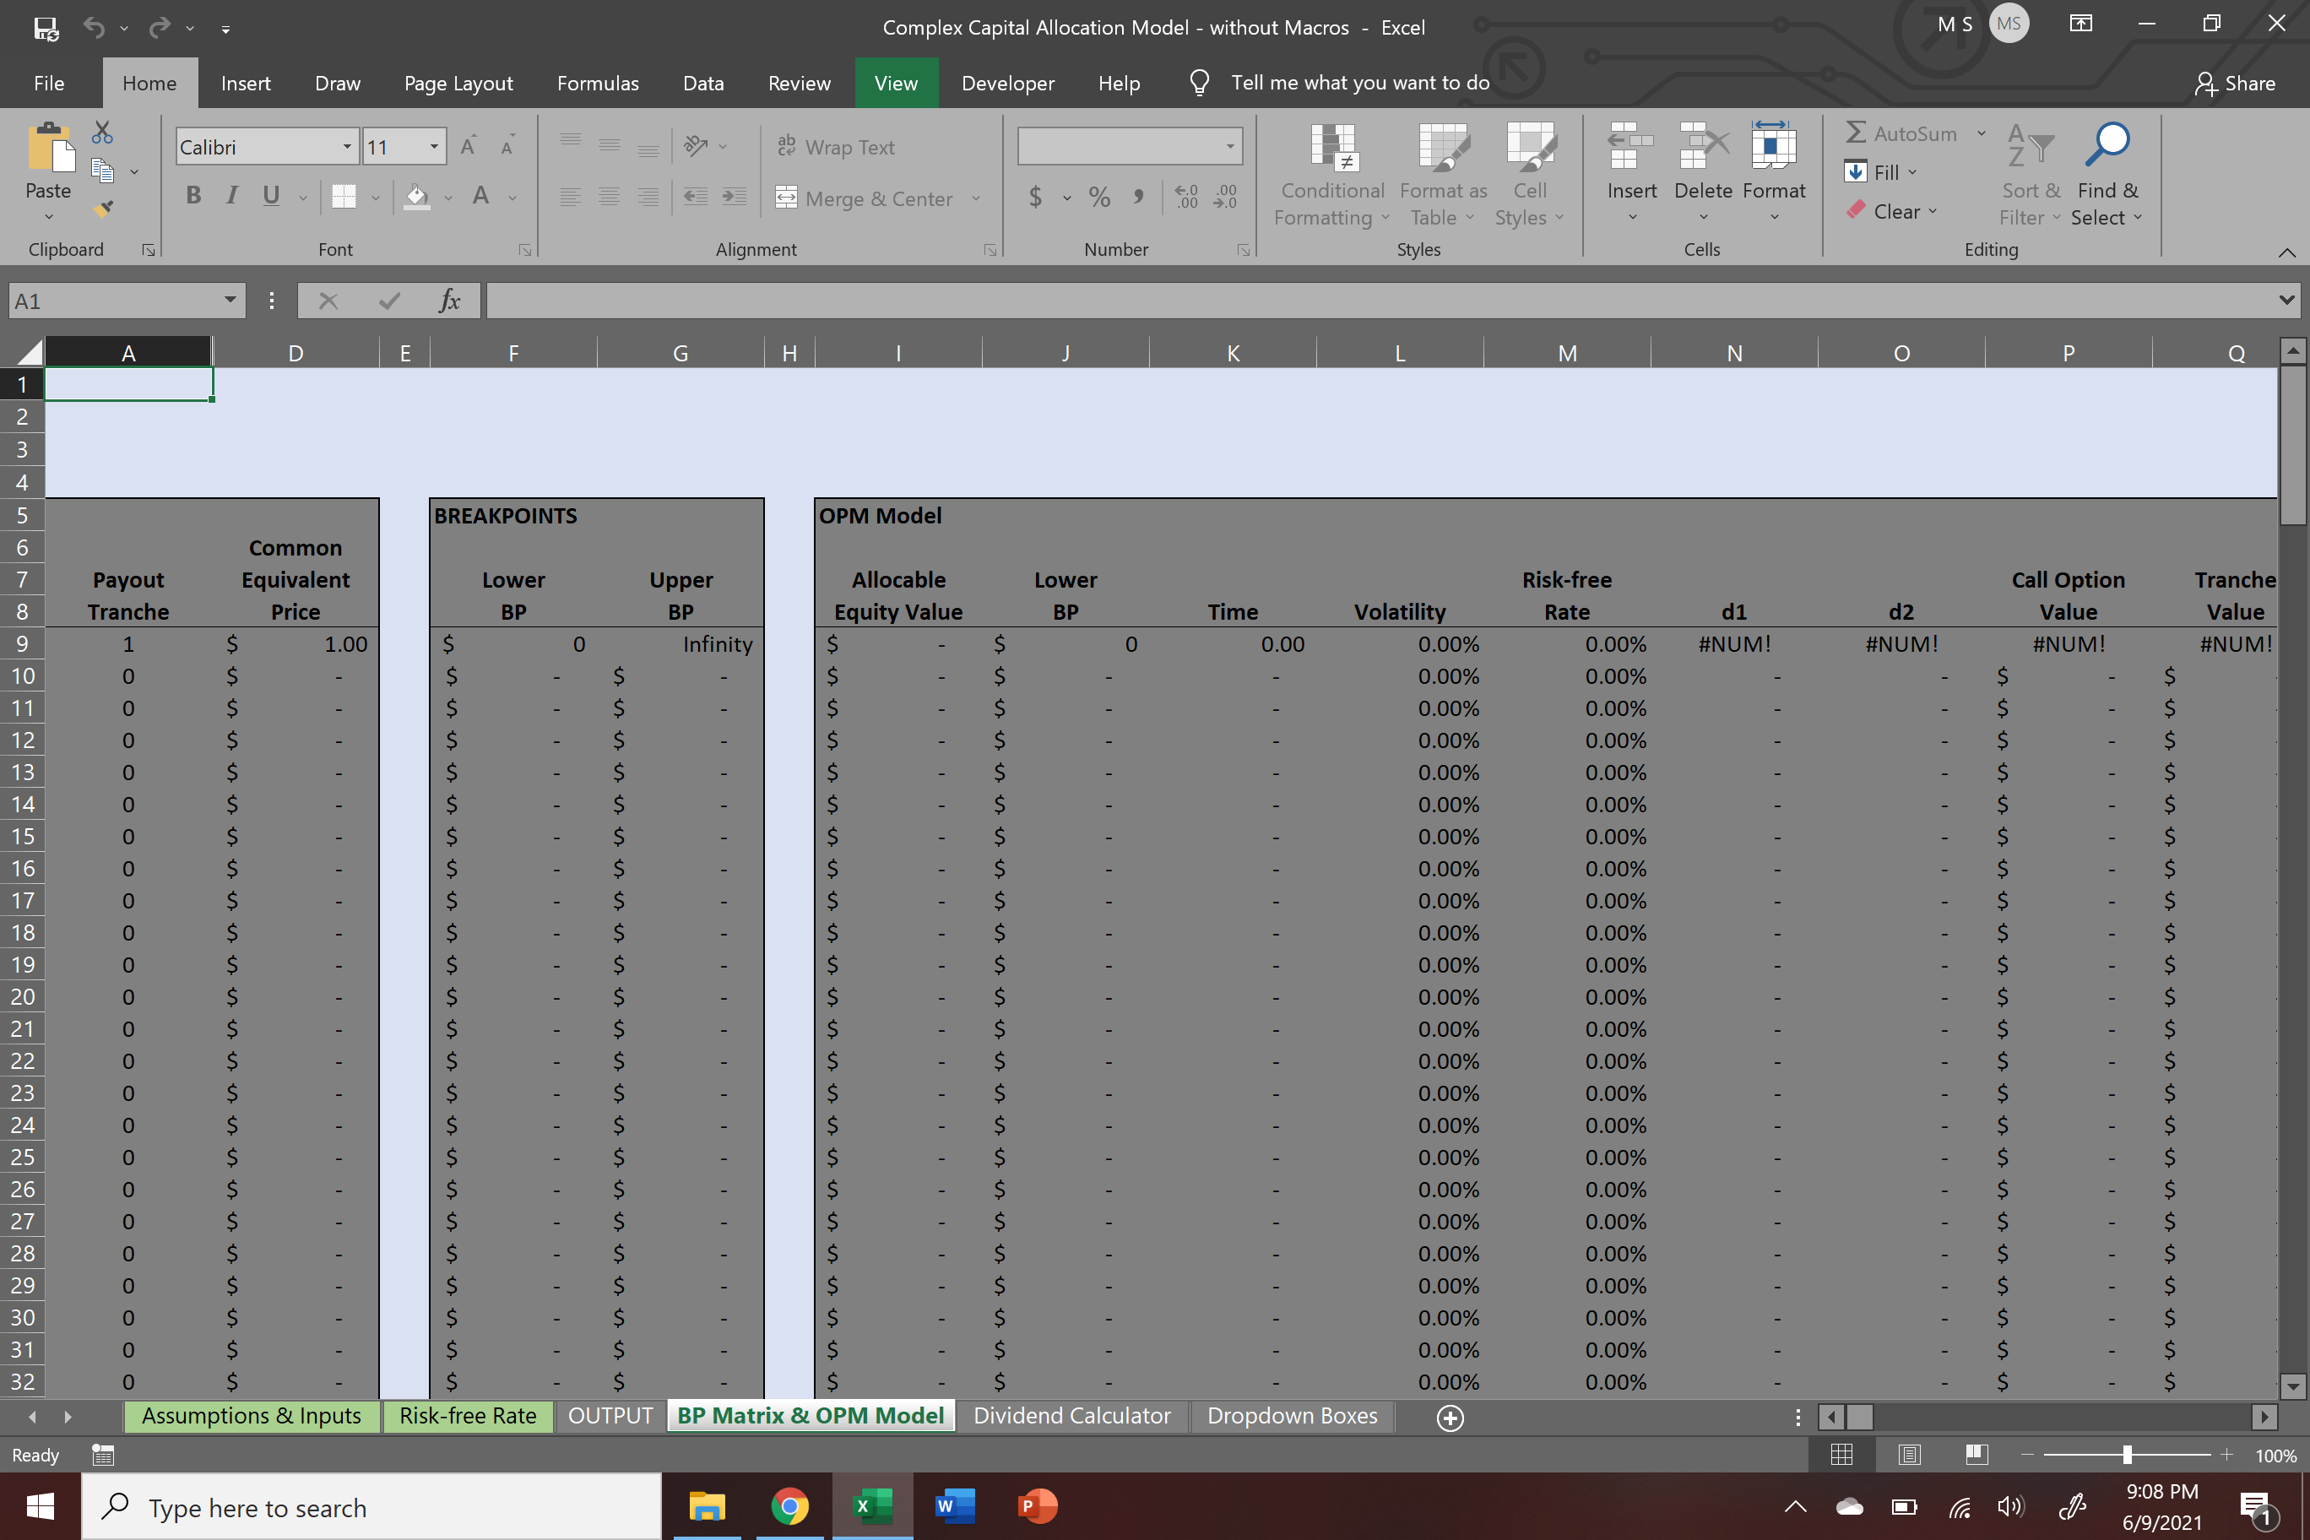Click the Increase Indent icon

[x=735, y=197]
